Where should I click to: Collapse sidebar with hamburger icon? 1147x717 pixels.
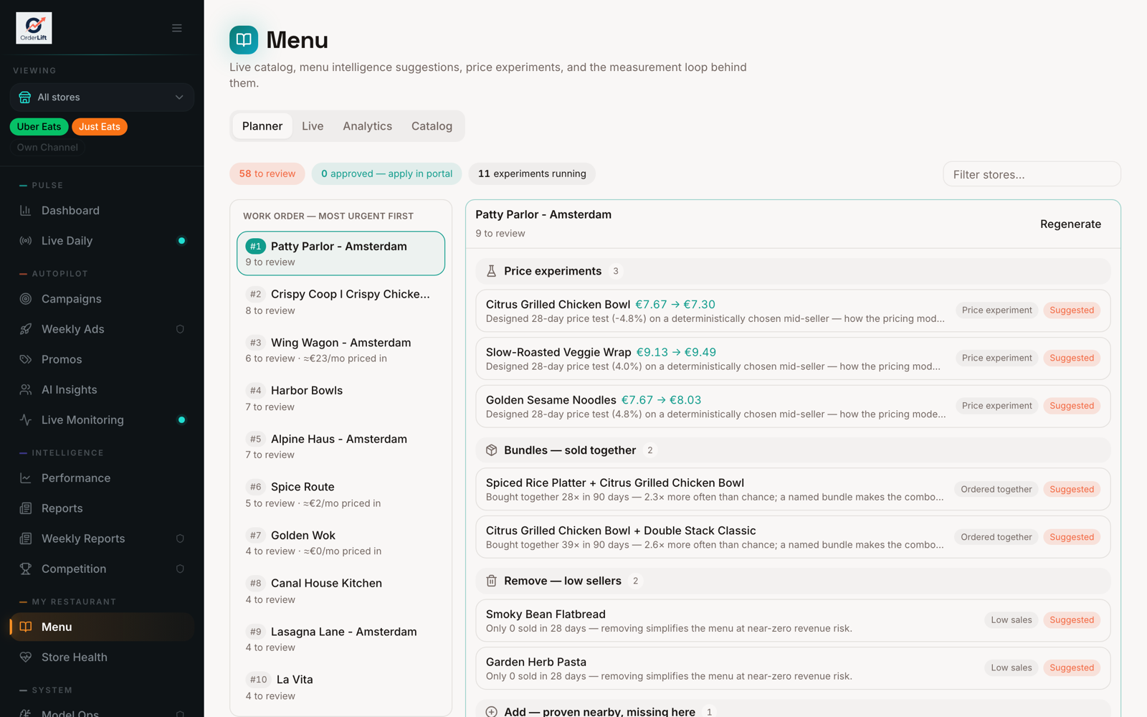point(177,28)
